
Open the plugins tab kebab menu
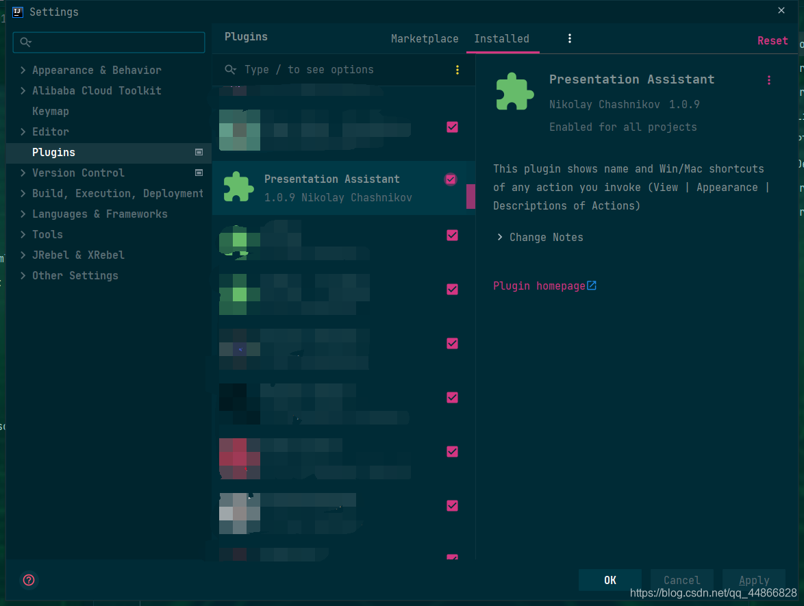point(569,38)
